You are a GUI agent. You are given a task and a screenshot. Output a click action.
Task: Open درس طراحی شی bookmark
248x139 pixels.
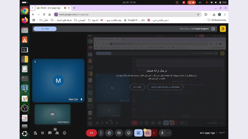point(158,20)
